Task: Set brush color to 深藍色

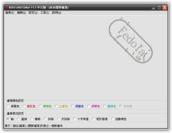Action: (73, 106)
